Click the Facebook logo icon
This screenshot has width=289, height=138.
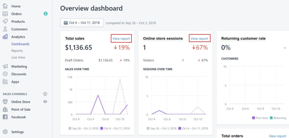tap(5, 117)
